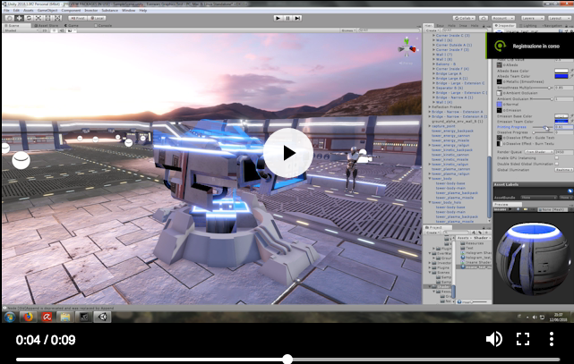Open Firefox from the taskbar

tap(28, 317)
